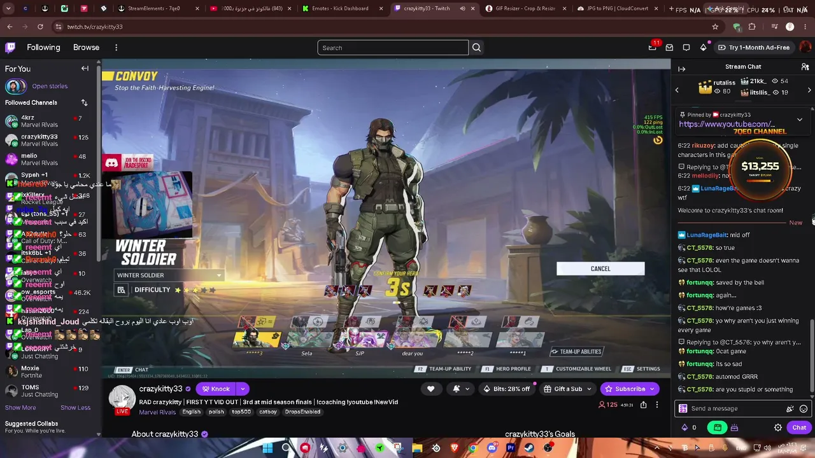The image size is (815, 458).
Task: Open the user profile avatar menu
Action: pyautogui.click(x=805, y=48)
